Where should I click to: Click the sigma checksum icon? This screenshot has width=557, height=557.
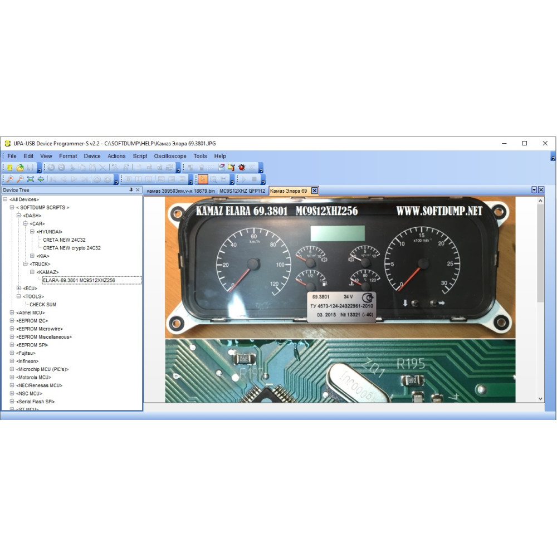coord(252,167)
